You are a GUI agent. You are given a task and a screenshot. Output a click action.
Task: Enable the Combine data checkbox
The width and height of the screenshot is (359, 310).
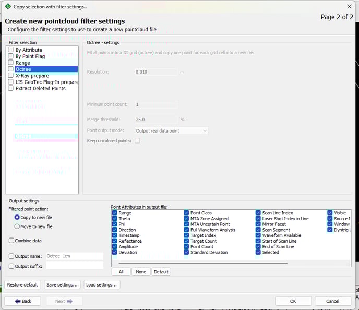click(11, 241)
